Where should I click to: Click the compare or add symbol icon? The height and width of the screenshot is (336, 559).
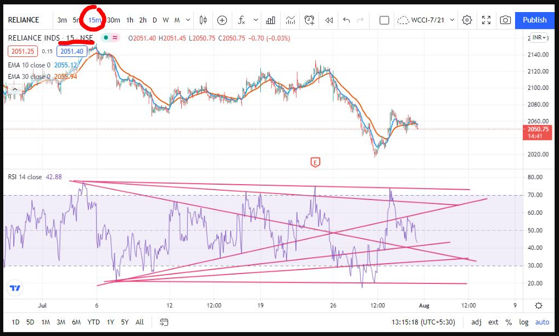point(222,20)
